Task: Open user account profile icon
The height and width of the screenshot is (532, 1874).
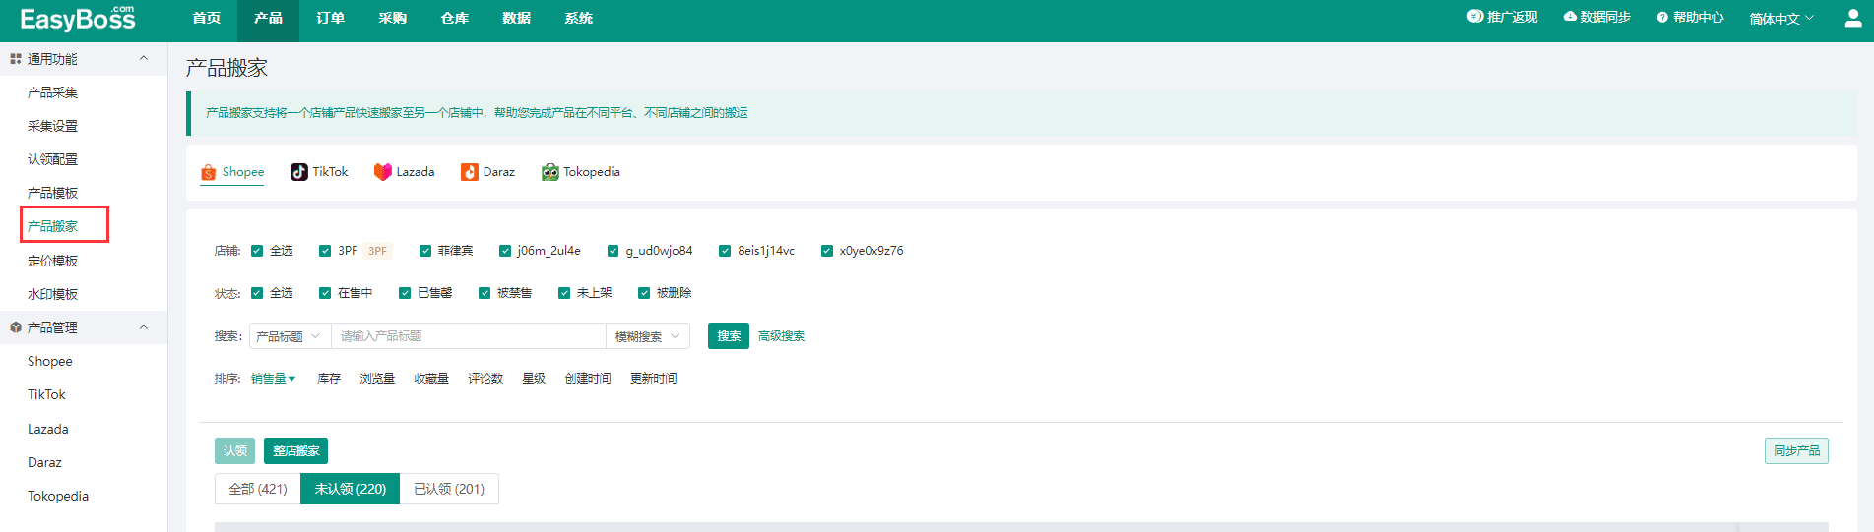Action: 1852,19
